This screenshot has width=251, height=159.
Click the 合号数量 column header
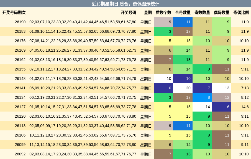tap(183, 12)
